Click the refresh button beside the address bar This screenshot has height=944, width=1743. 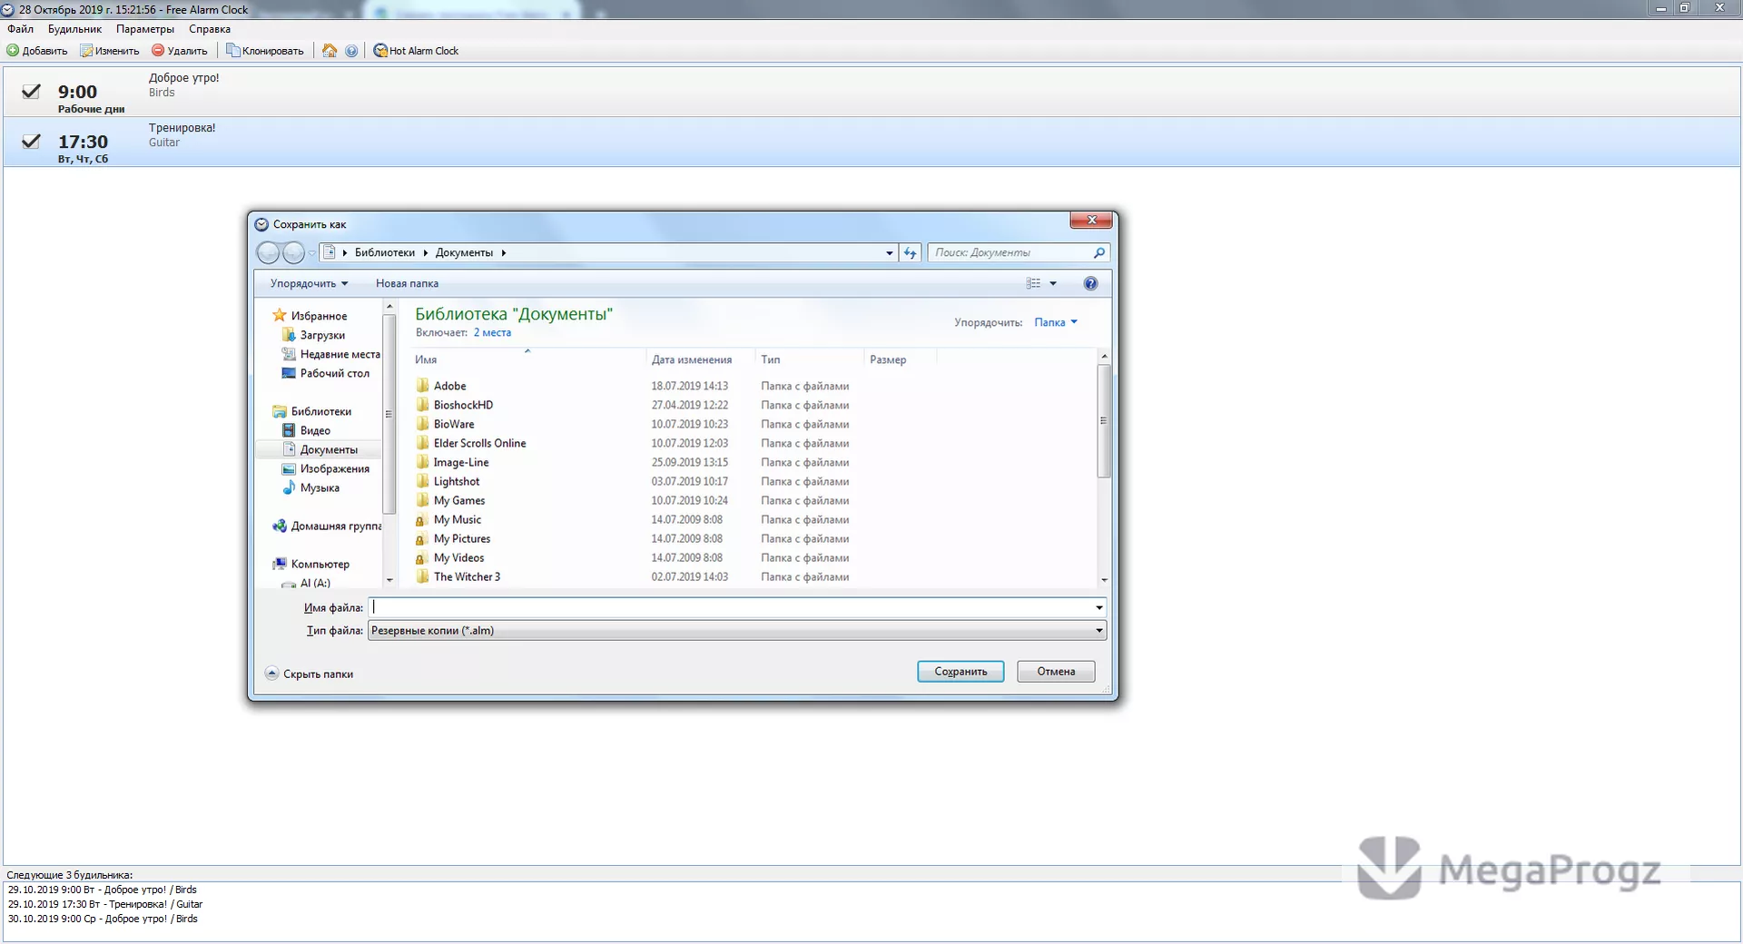coord(911,253)
